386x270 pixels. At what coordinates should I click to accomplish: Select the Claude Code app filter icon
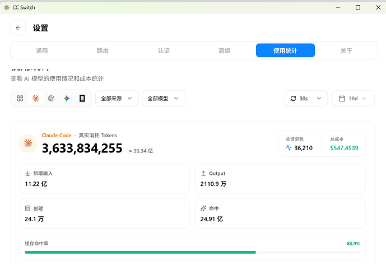point(36,99)
